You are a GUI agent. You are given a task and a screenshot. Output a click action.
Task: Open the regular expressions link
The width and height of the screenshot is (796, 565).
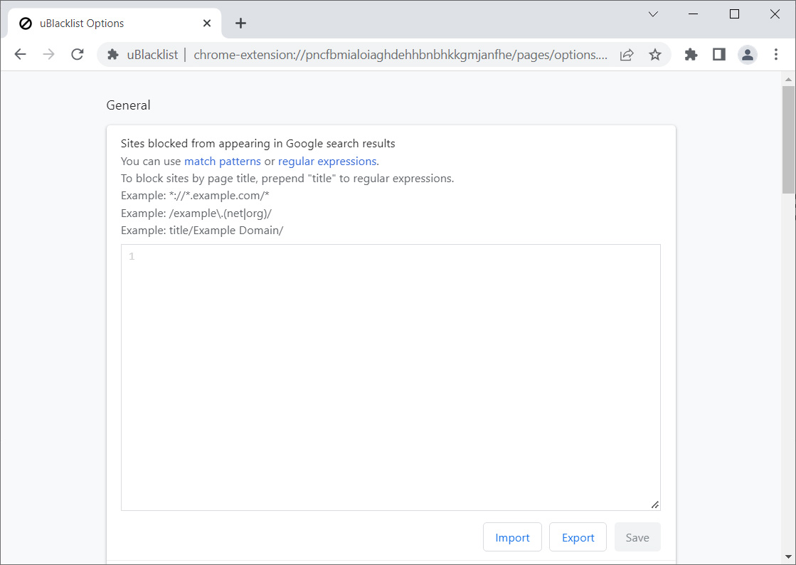point(327,161)
